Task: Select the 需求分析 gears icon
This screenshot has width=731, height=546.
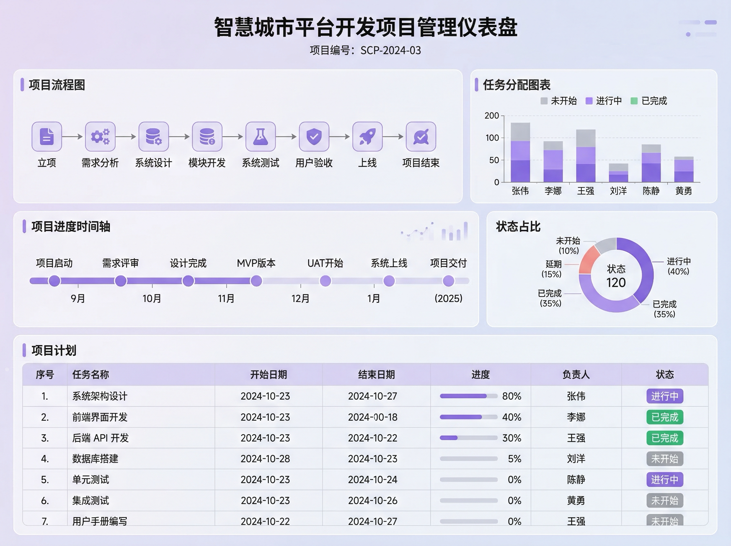Action: 100,136
